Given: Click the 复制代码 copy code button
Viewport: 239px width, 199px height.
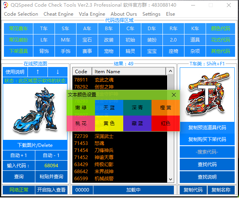Looking at the screenshot, I should point(193,190).
